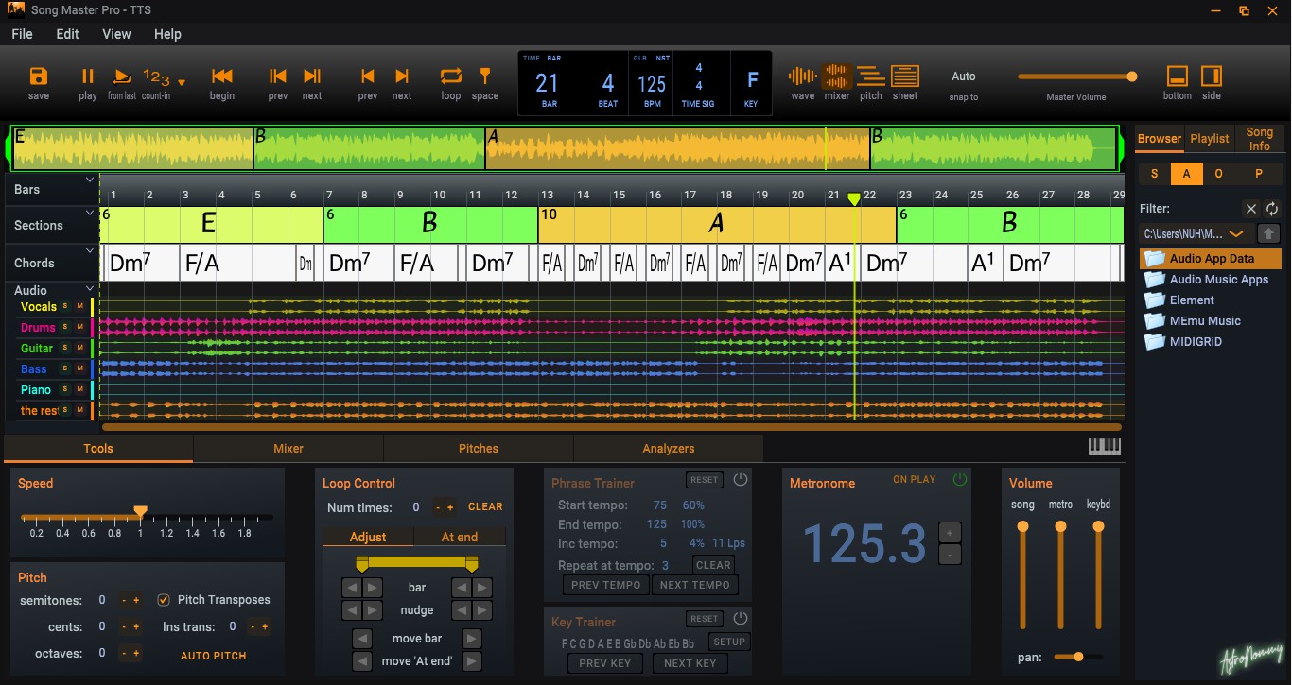Click the AUTO PITCH button
Viewport: 1292px width, 685px height.
click(x=214, y=656)
